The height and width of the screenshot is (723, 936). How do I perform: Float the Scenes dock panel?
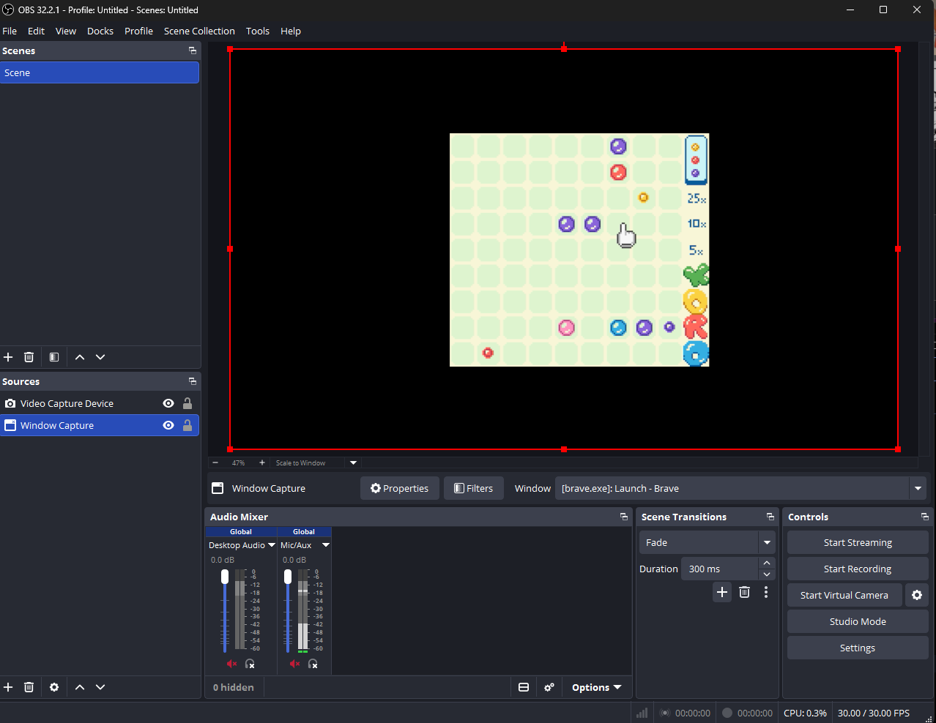193,50
